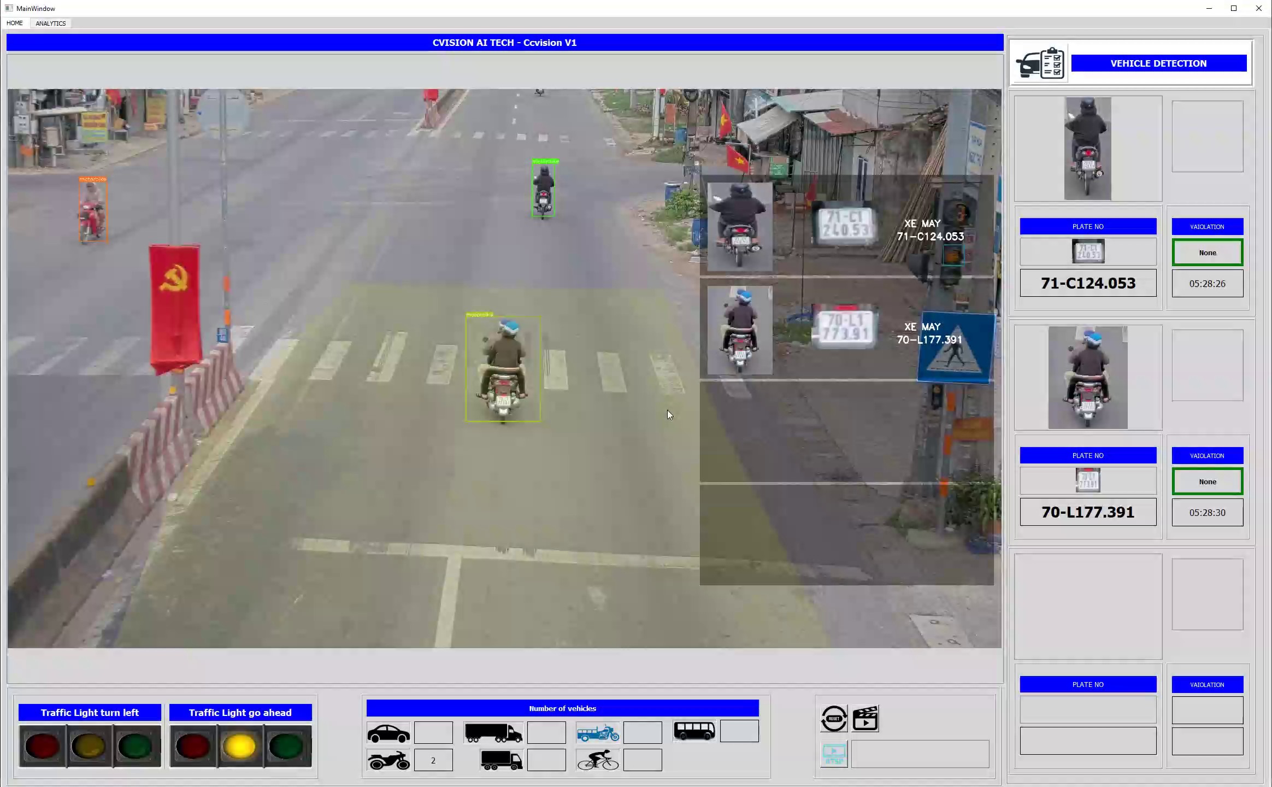
Task: Click the semi-trailer truck icon
Action: pos(493,733)
